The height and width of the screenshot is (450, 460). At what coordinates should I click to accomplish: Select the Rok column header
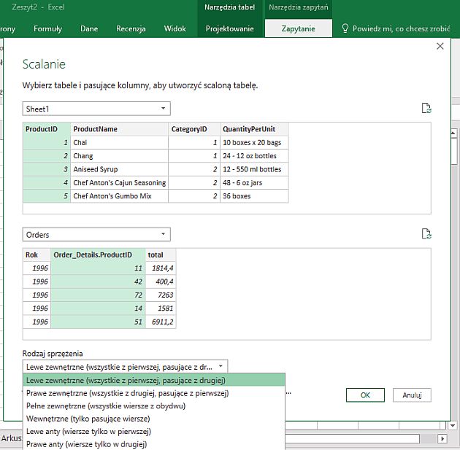tap(37, 255)
